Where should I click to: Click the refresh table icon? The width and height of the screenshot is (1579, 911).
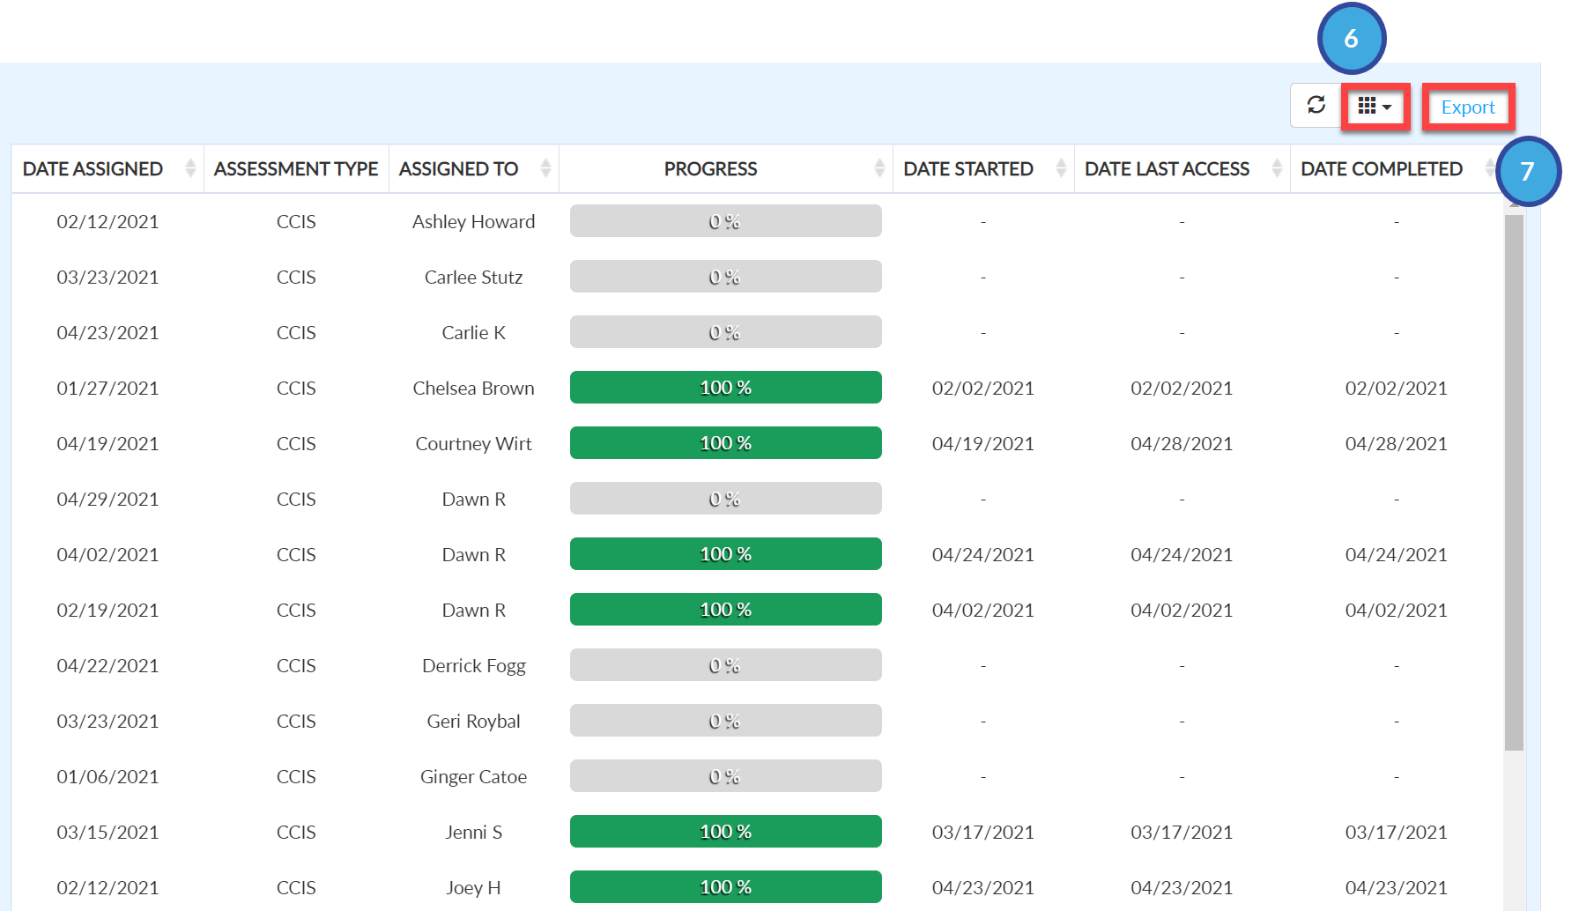(x=1316, y=106)
